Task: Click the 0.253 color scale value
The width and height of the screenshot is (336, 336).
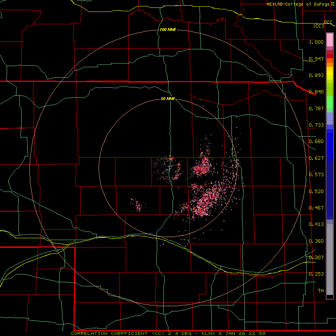Action: tap(316, 274)
